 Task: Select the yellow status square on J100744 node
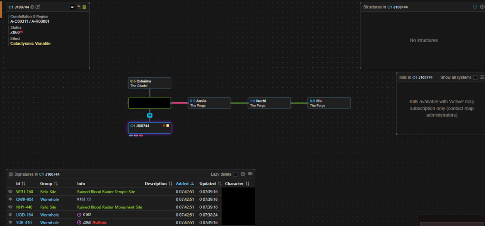(168, 126)
